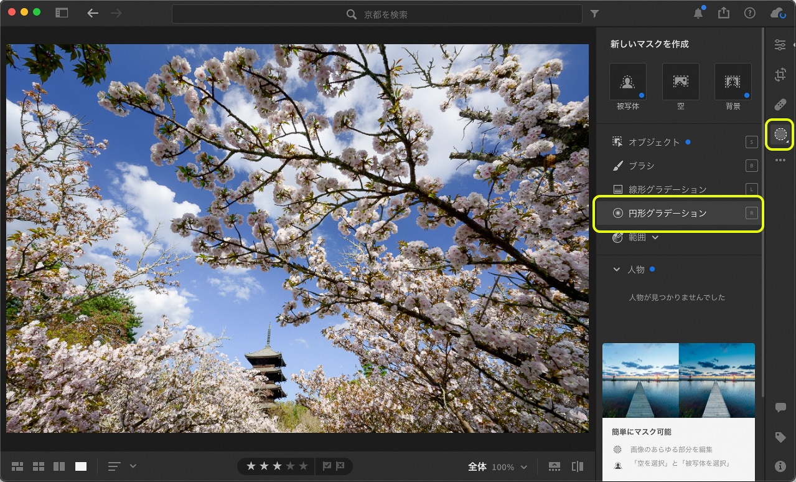
Task: Set rating to three stars
Action: [277, 466]
